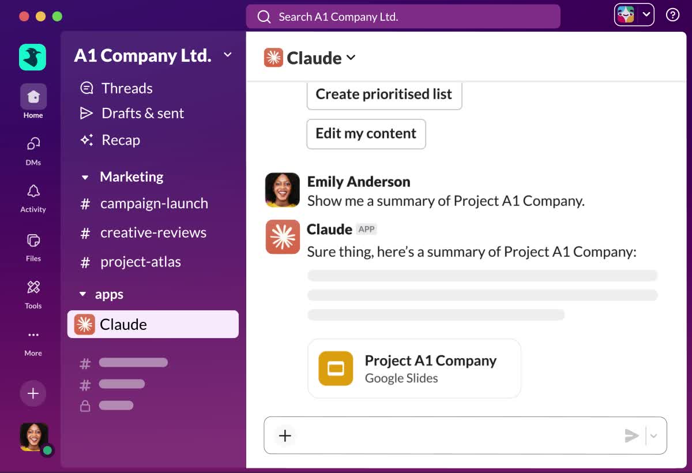This screenshot has height=473, width=692.
Task: Open the campaign-launch channel
Action: coord(153,204)
